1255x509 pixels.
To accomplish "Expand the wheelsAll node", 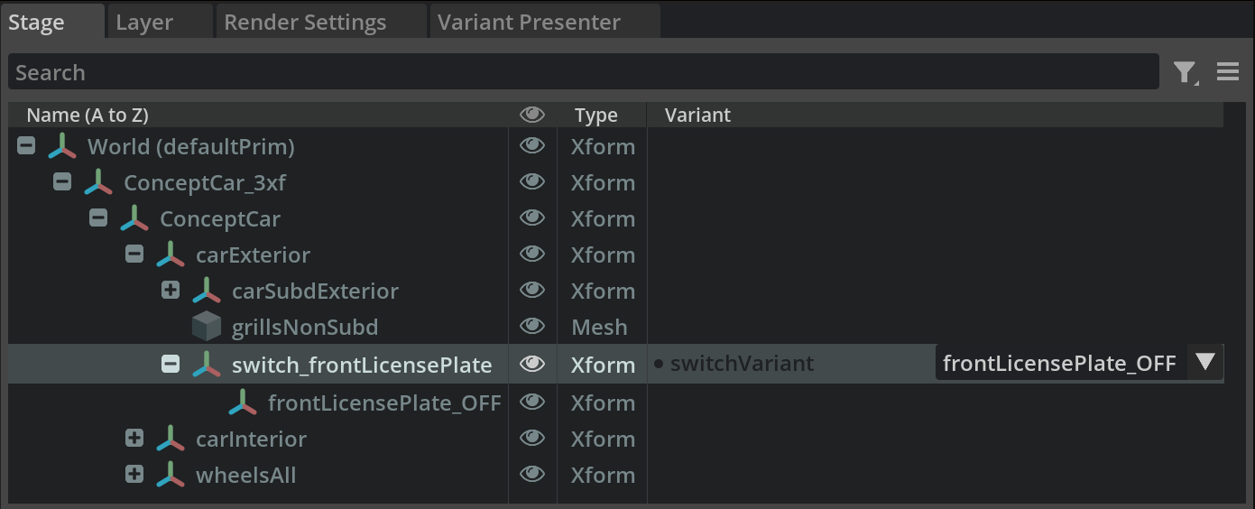I will 134,475.
